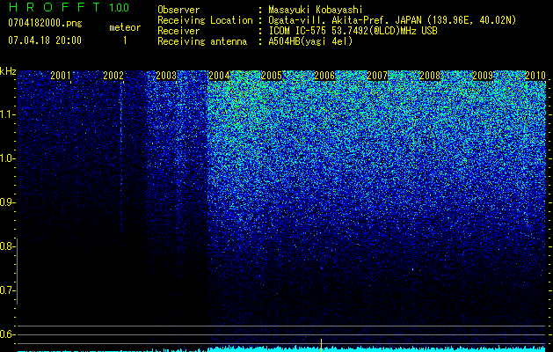The height and width of the screenshot is (352, 553).
Task: Click the Ogata-vill. Akita-Pref. JAPAN location text
Action: point(392,20)
